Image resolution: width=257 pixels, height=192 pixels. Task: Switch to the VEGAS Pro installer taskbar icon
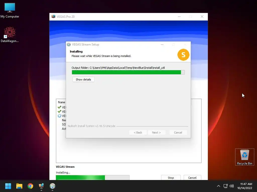[x=41, y=186]
